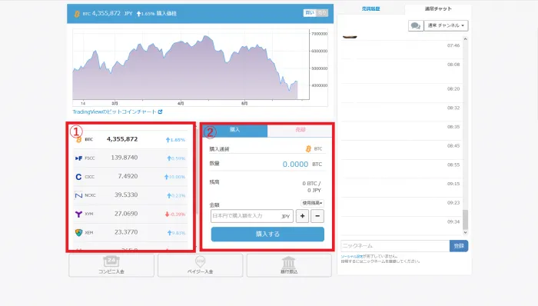The height and width of the screenshot is (306, 538).
Task: Toggle the grey sell-price switch in header
Action: [322, 13]
